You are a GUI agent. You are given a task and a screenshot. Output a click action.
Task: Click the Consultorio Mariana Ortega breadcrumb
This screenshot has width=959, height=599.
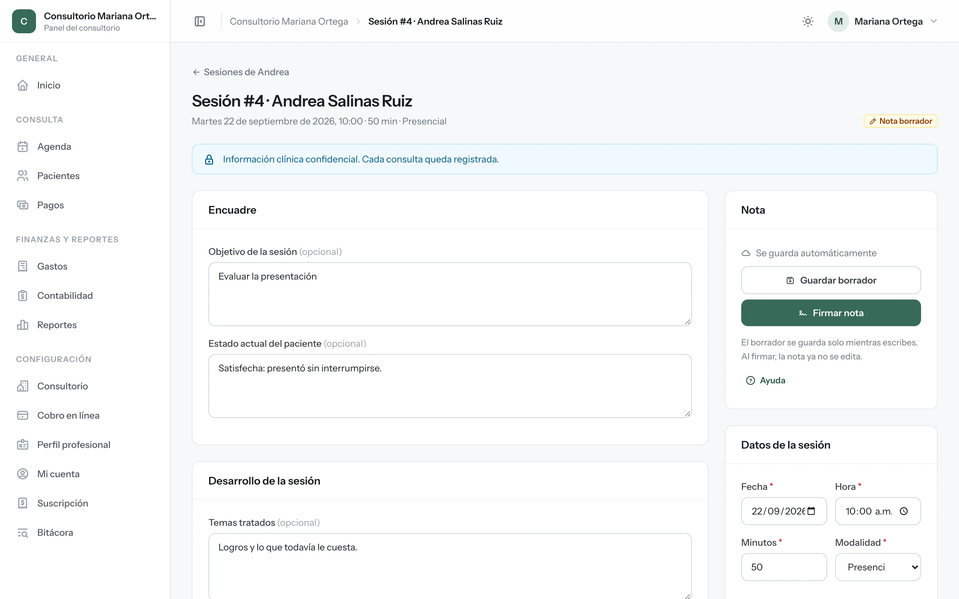289,21
